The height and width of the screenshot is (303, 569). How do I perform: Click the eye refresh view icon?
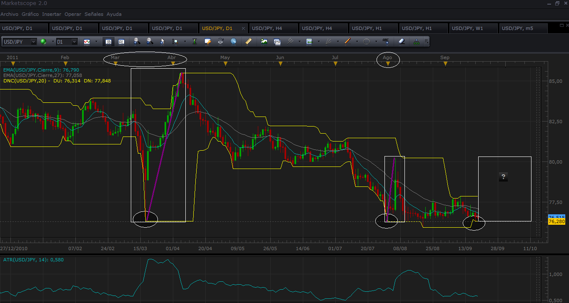click(220, 42)
